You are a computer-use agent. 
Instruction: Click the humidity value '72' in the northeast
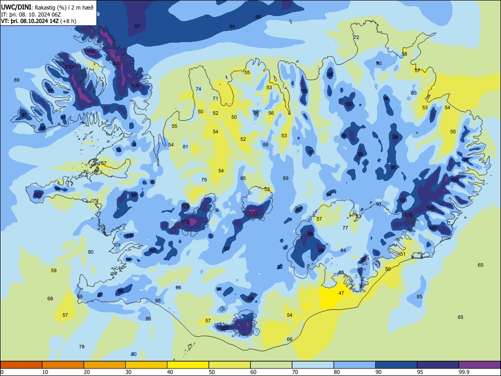point(356,38)
